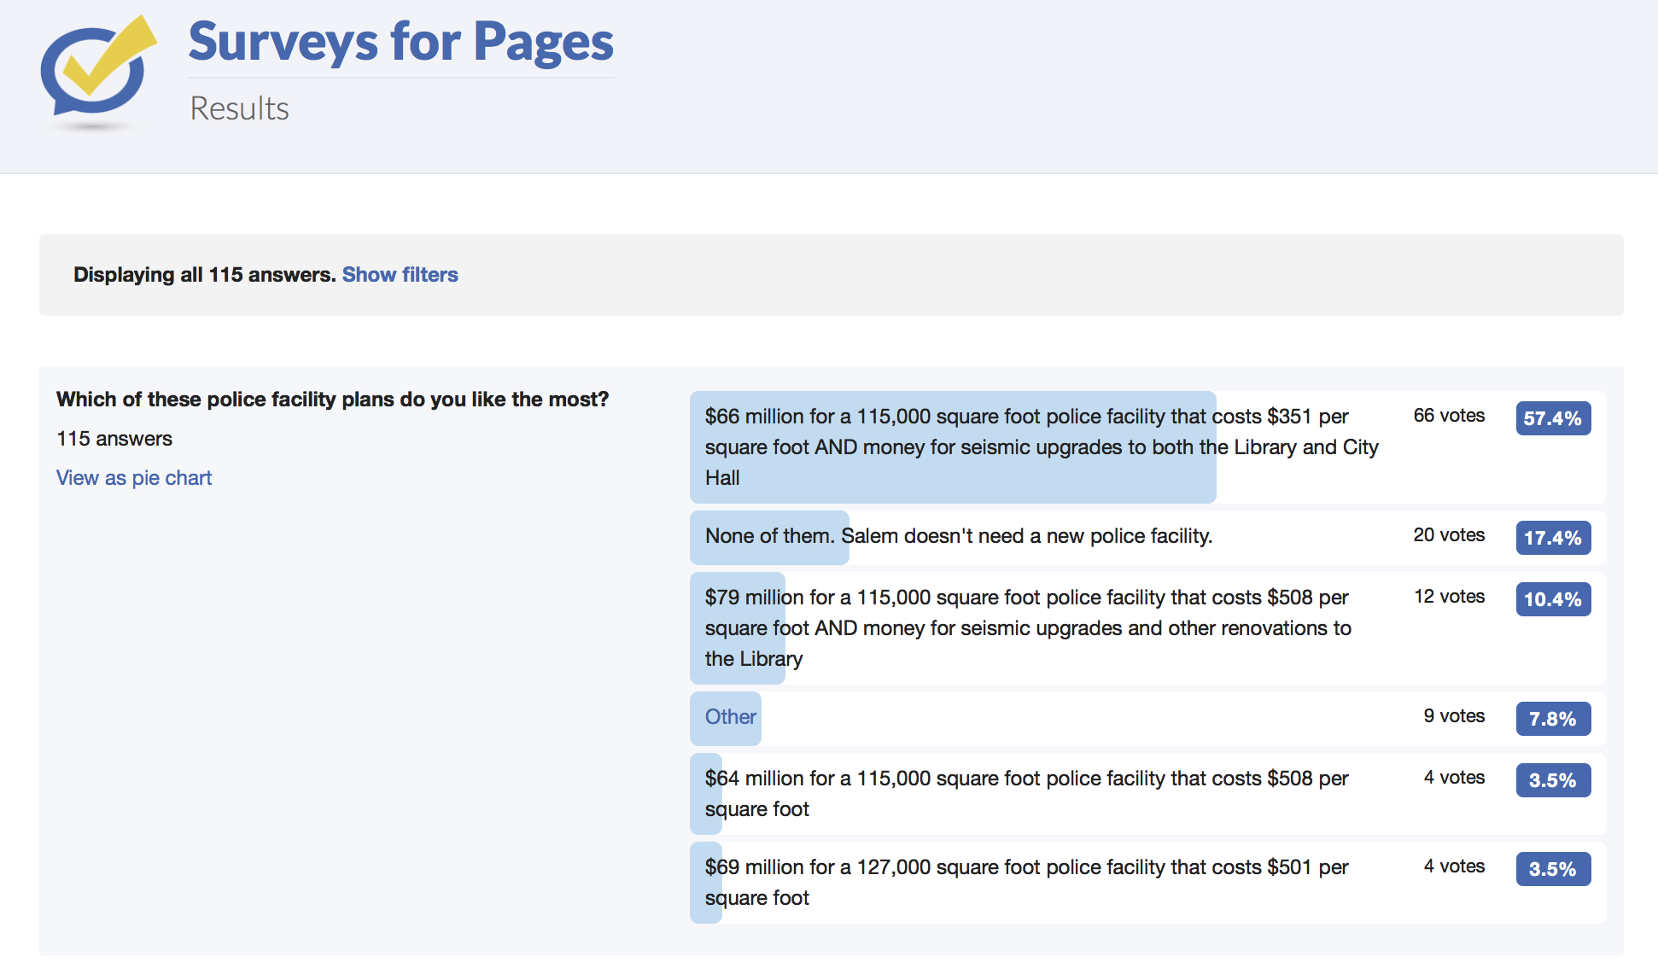The height and width of the screenshot is (980, 1658).
Task: Switch to View as pie chart
Action: click(x=134, y=478)
